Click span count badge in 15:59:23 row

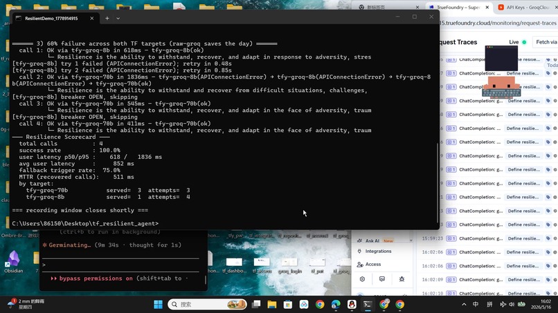click(x=451, y=238)
